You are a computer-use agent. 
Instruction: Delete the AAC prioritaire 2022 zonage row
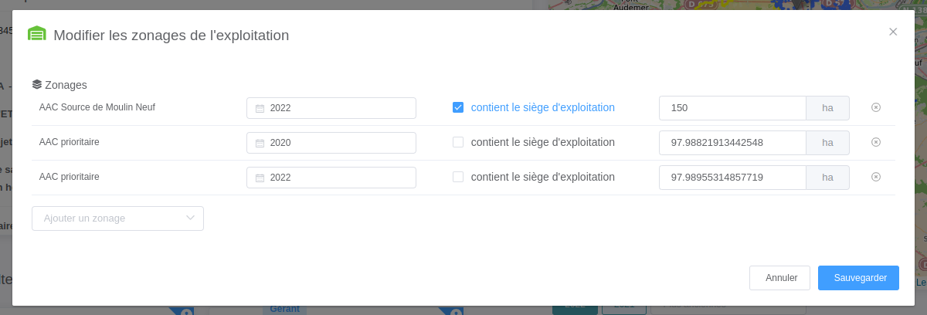click(876, 178)
